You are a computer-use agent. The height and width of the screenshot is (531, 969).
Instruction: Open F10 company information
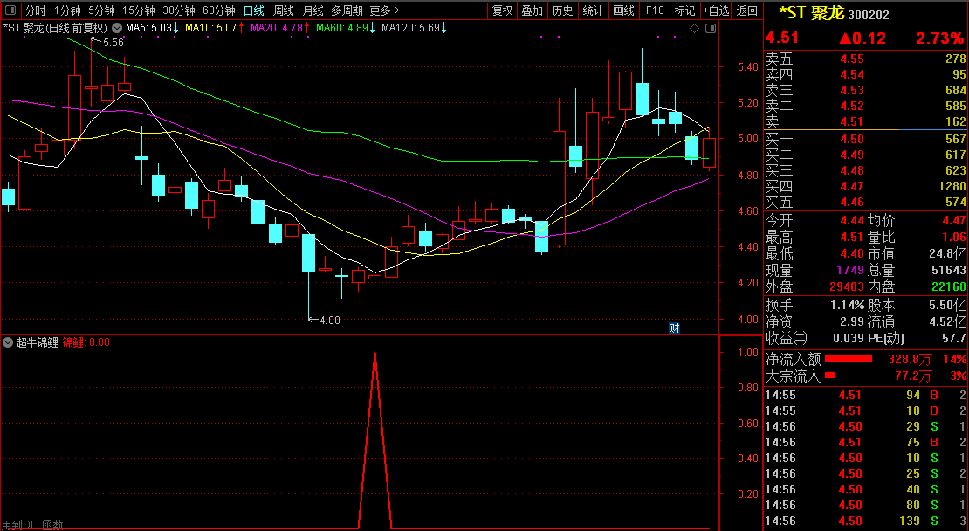tap(653, 10)
